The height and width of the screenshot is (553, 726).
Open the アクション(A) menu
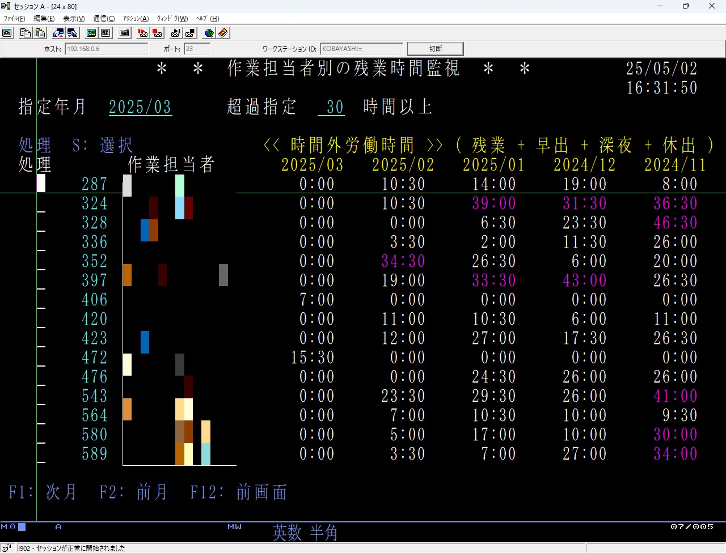pyautogui.click(x=136, y=19)
